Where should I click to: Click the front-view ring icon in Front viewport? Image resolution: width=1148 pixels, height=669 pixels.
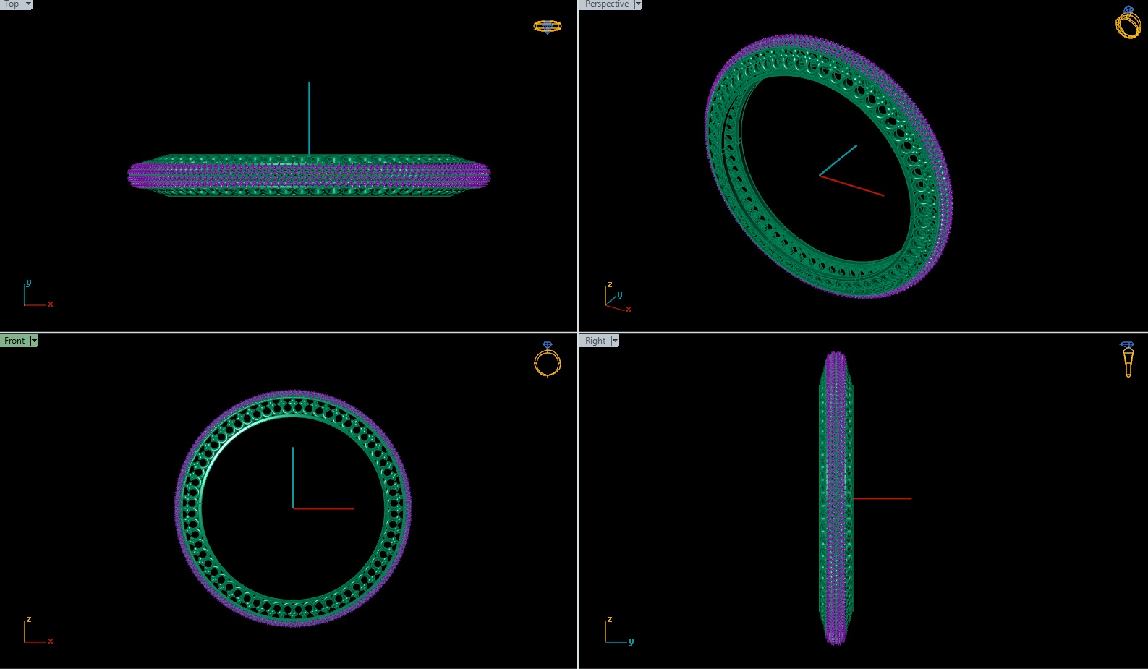click(548, 359)
